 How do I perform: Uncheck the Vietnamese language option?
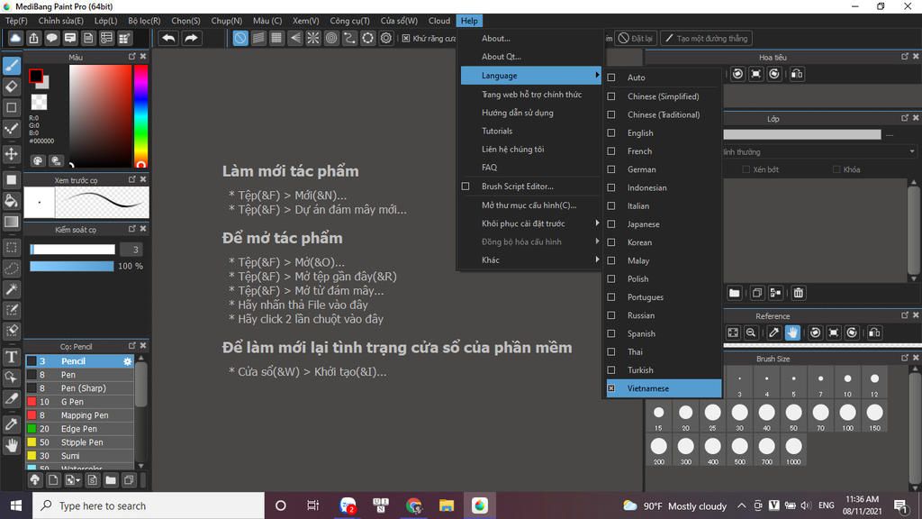pos(611,388)
